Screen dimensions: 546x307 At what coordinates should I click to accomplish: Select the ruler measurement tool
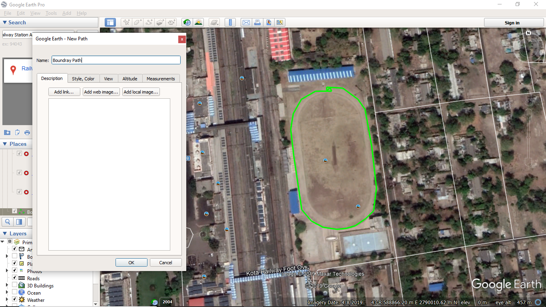(230, 23)
